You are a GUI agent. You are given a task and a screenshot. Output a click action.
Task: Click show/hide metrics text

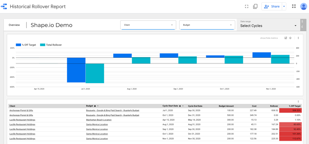coord(269,38)
